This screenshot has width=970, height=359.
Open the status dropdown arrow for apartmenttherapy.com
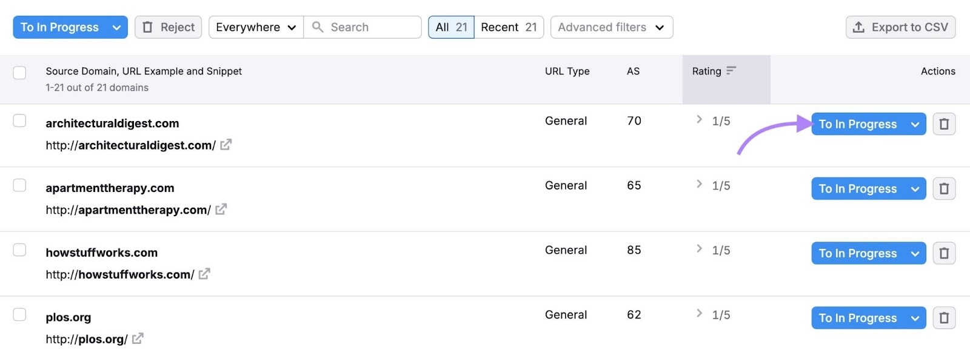(x=915, y=189)
